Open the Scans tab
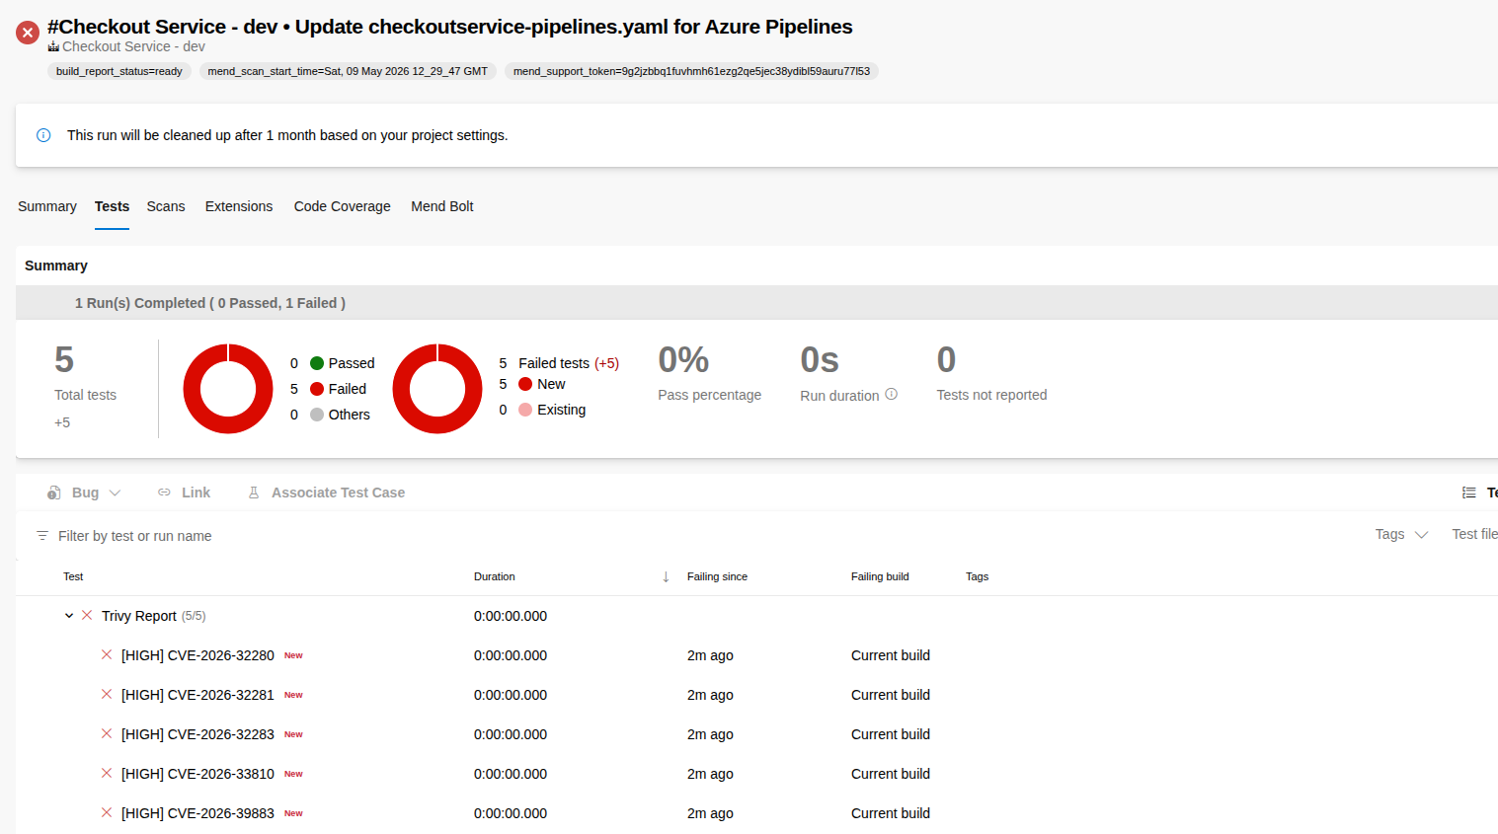This screenshot has height=834, width=1498. coord(166,206)
